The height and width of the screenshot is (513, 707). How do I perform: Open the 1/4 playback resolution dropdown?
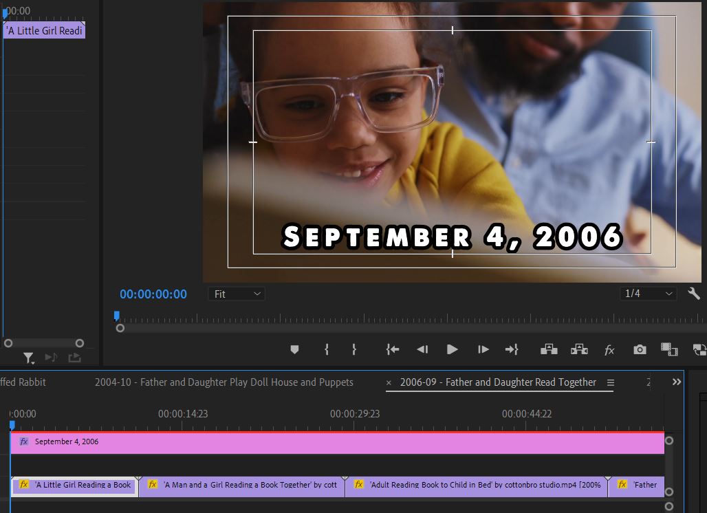point(648,294)
